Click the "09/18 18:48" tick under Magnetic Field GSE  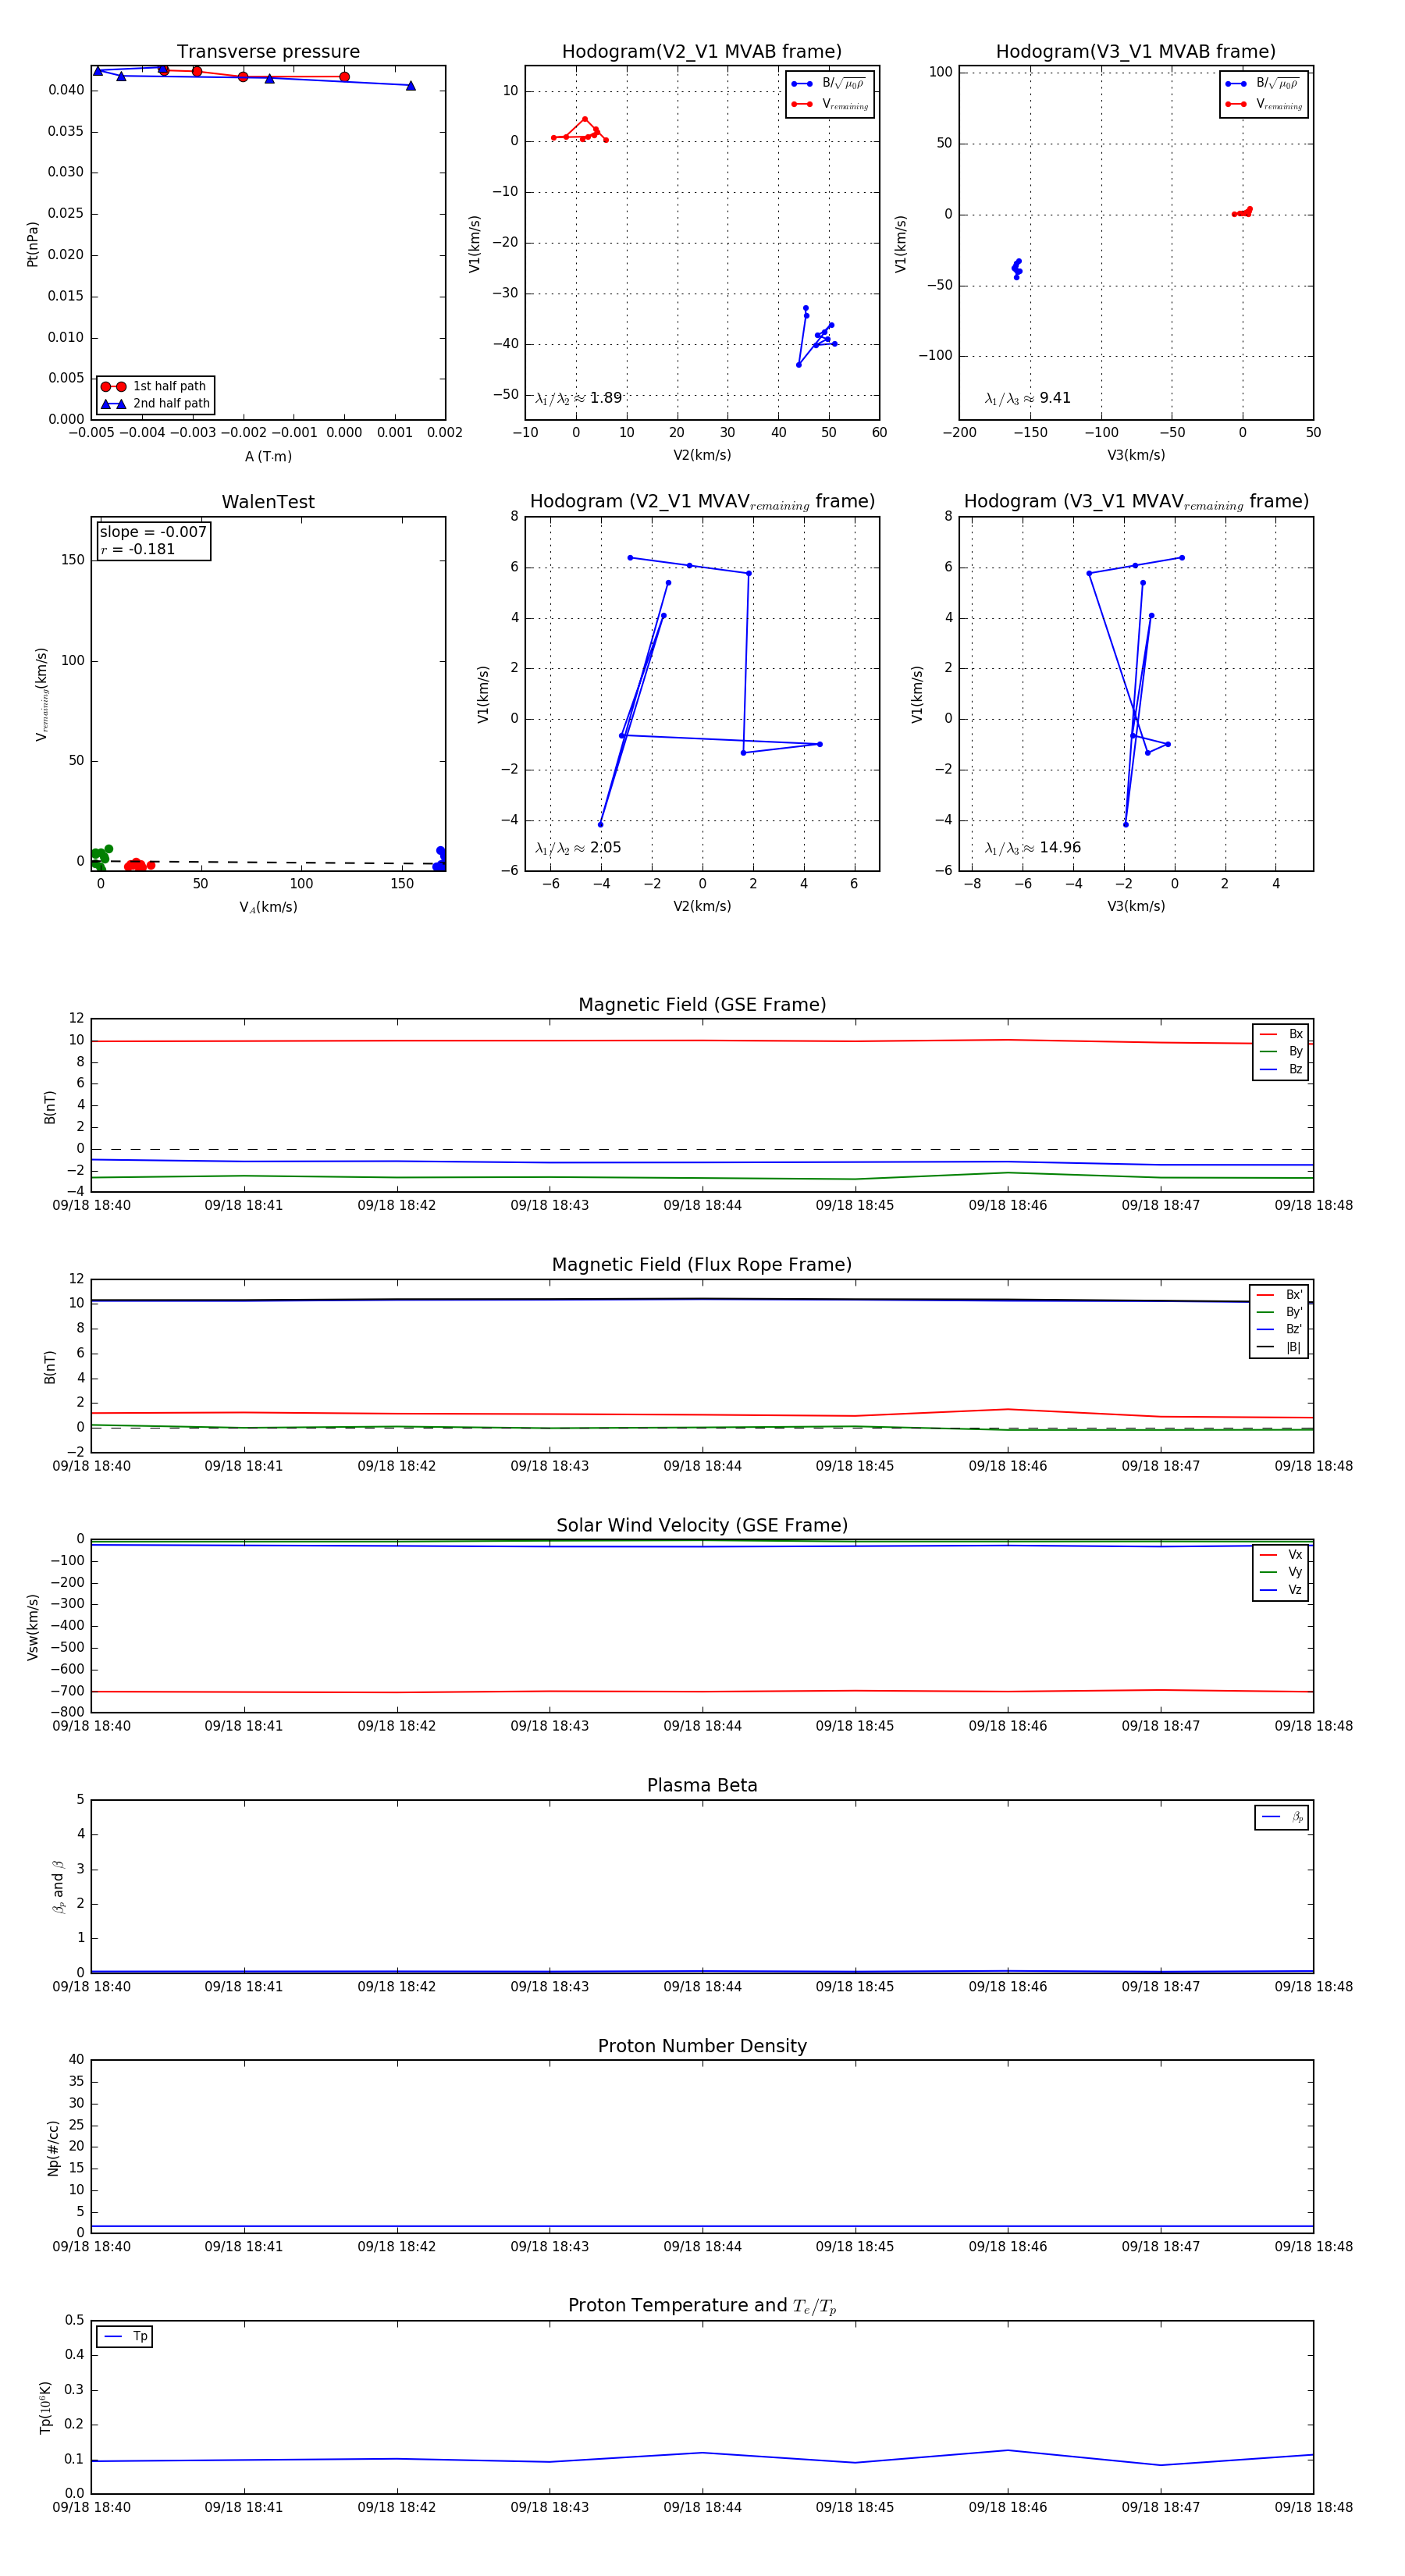coord(1313,1205)
